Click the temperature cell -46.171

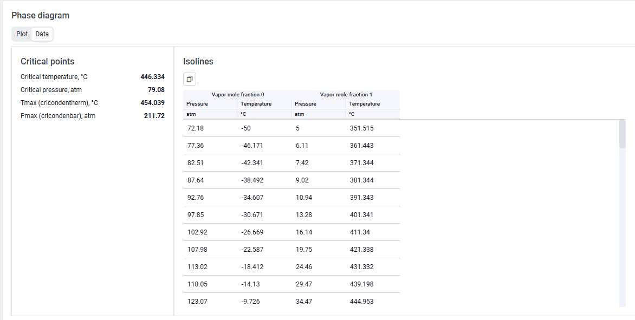click(264, 146)
